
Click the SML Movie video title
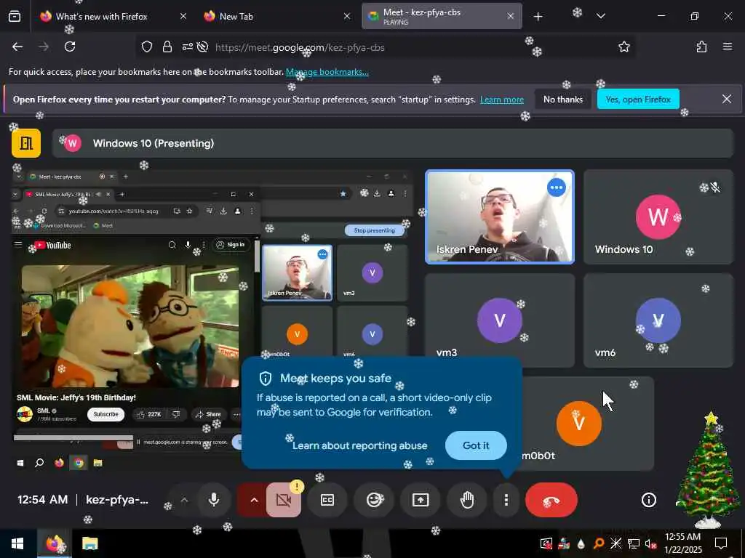76,397
